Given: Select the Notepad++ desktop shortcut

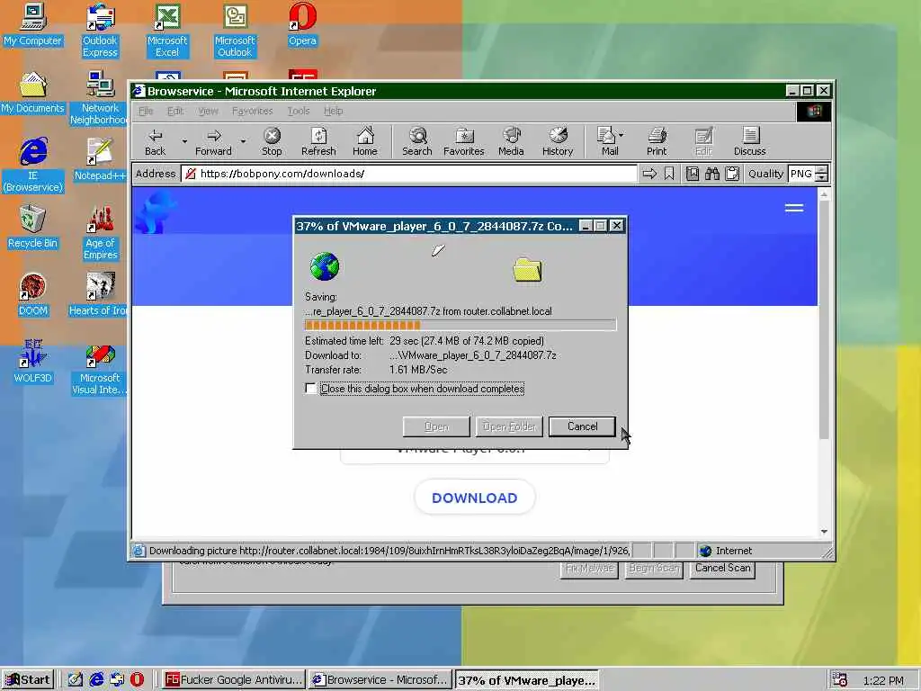Looking at the screenshot, I should [x=100, y=159].
